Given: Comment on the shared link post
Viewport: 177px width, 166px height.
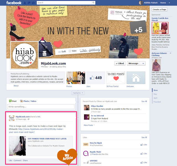Looking at the screenshot, I should pyautogui.click(x=17, y=160).
